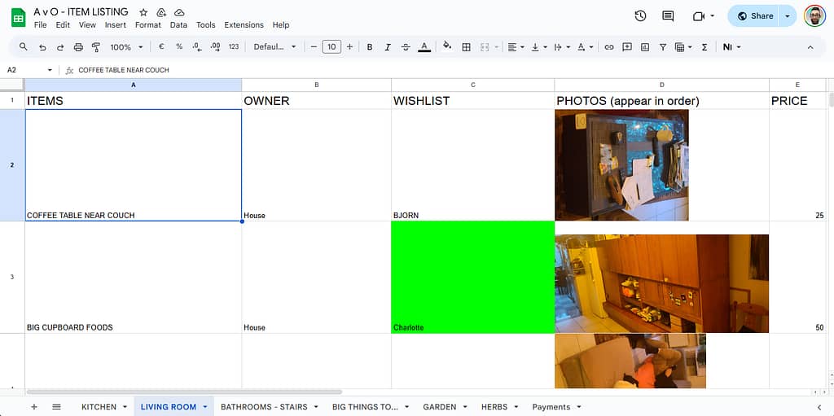This screenshot has width=834, height=416.
Task: Open the Extensions menu
Action: tap(244, 25)
